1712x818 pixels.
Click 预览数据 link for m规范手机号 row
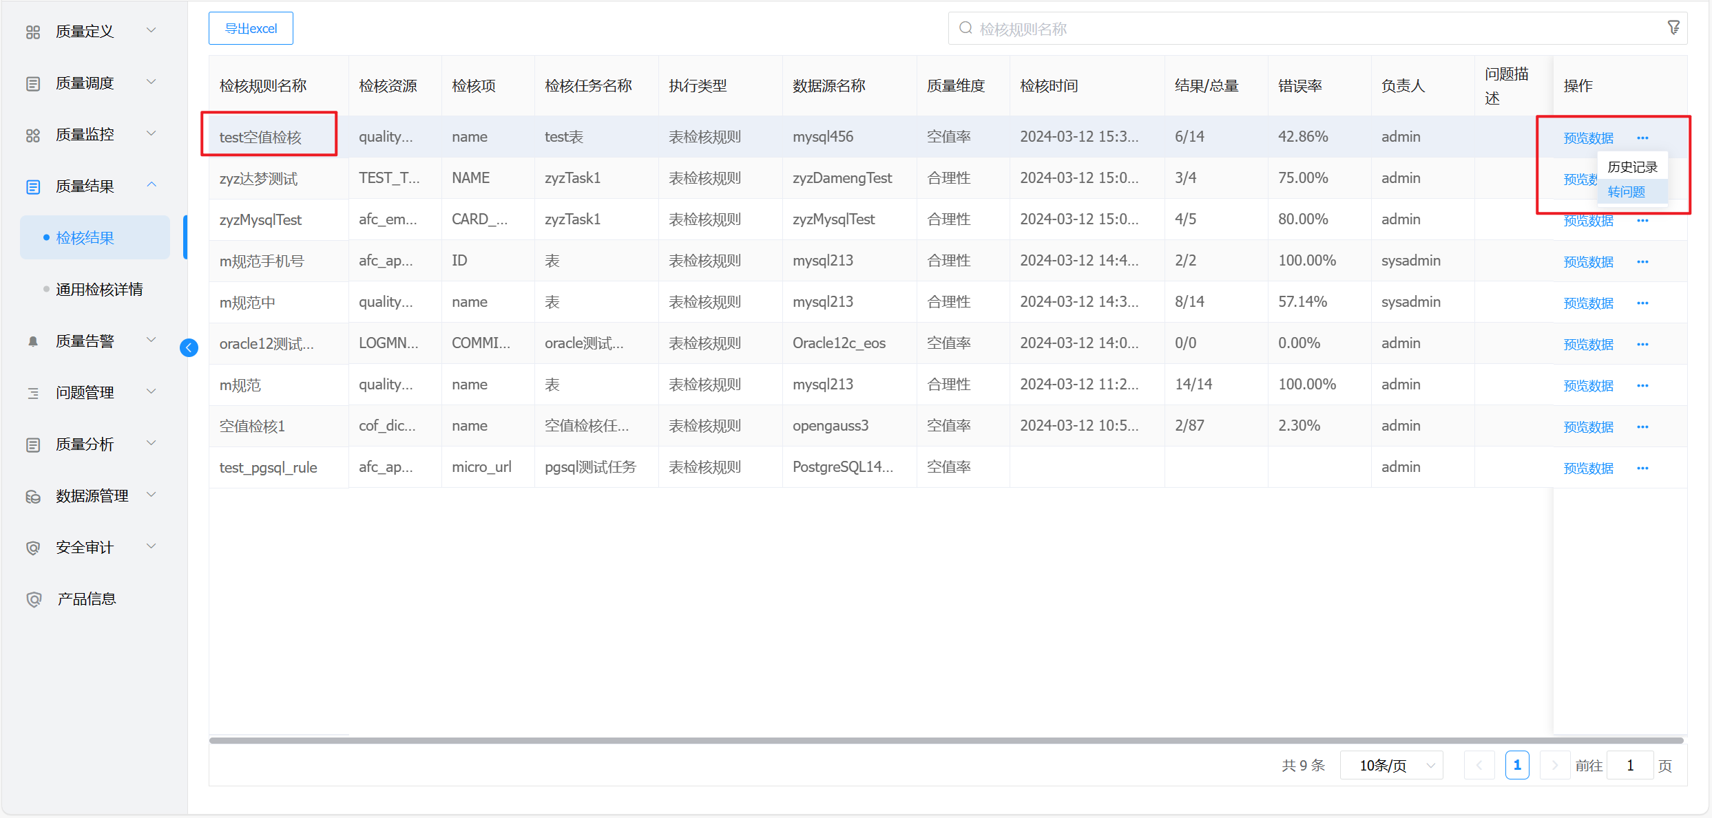pos(1588,262)
